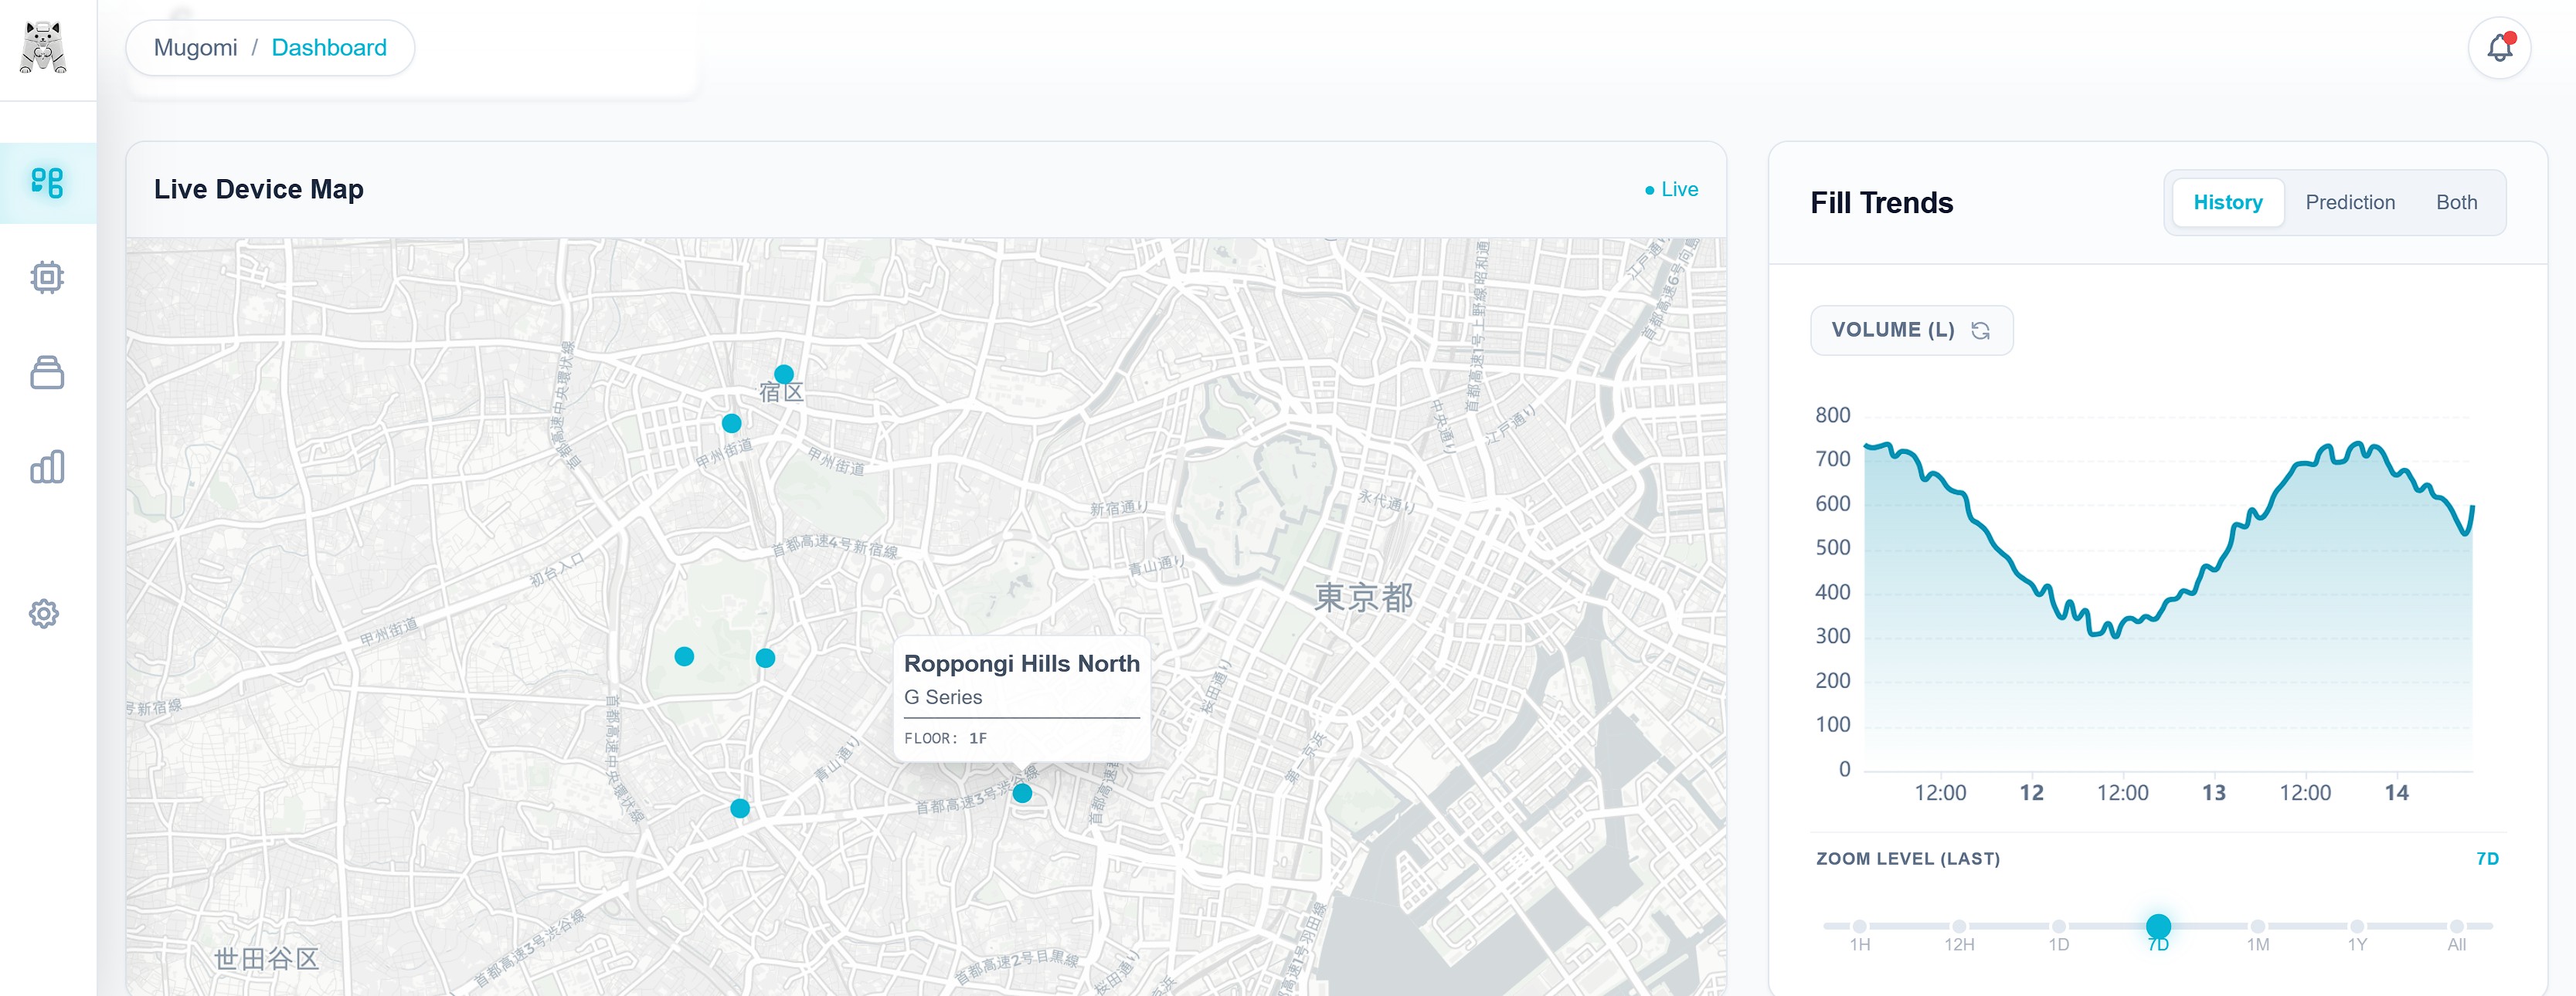Open the Bins section from the sidebar
The height and width of the screenshot is (996, 2576).
[46, 371]
